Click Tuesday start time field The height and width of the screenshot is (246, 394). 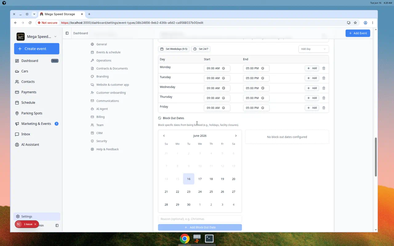(217, 78)
